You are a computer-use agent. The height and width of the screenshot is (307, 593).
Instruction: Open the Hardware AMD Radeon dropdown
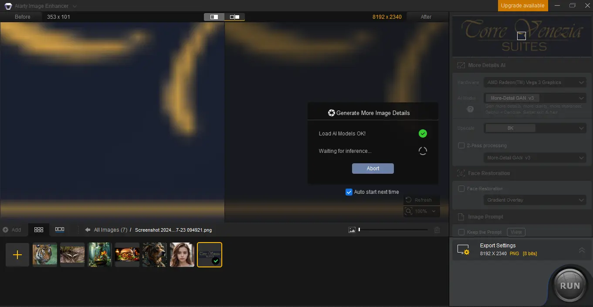[x=535, y=82]
